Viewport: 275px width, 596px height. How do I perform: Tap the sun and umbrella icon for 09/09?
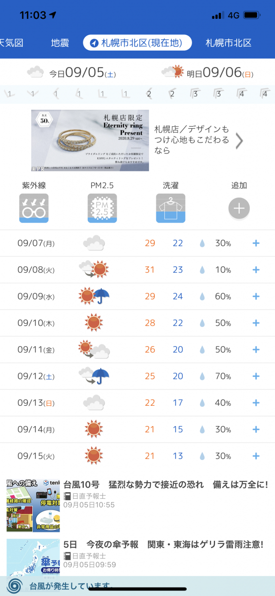click(x=94, y=297)
